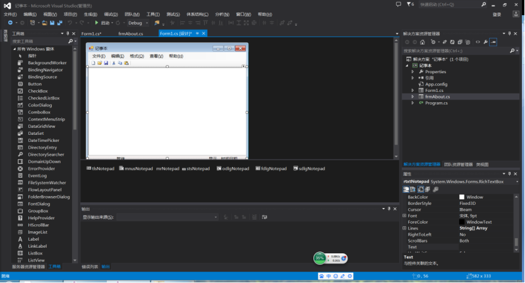Click the Alphabetical sort icon in Properties panel

coord(413,190)
